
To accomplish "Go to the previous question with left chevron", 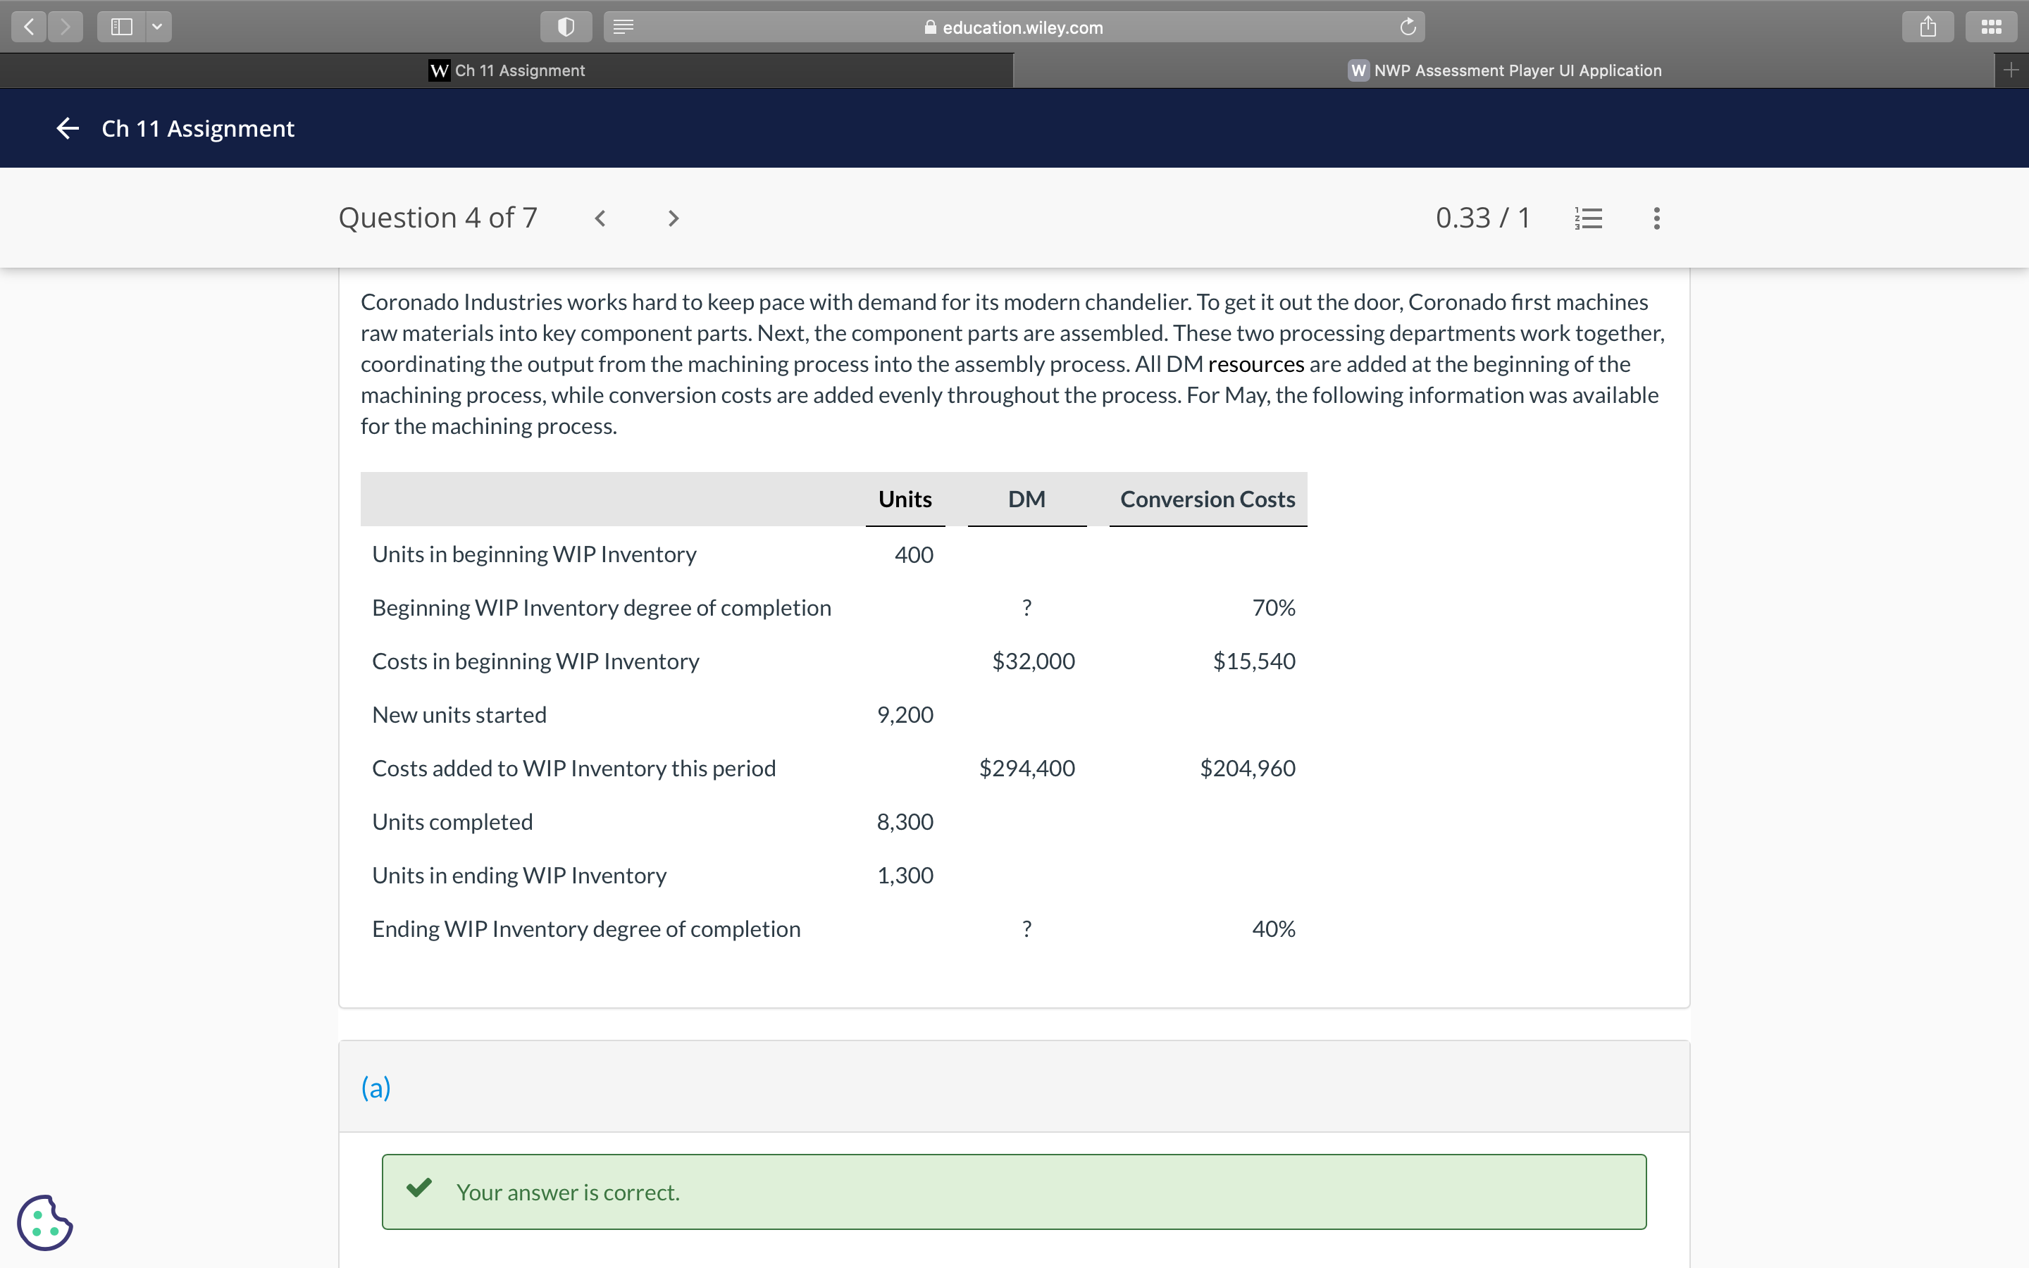I will (x=600, y=218).
